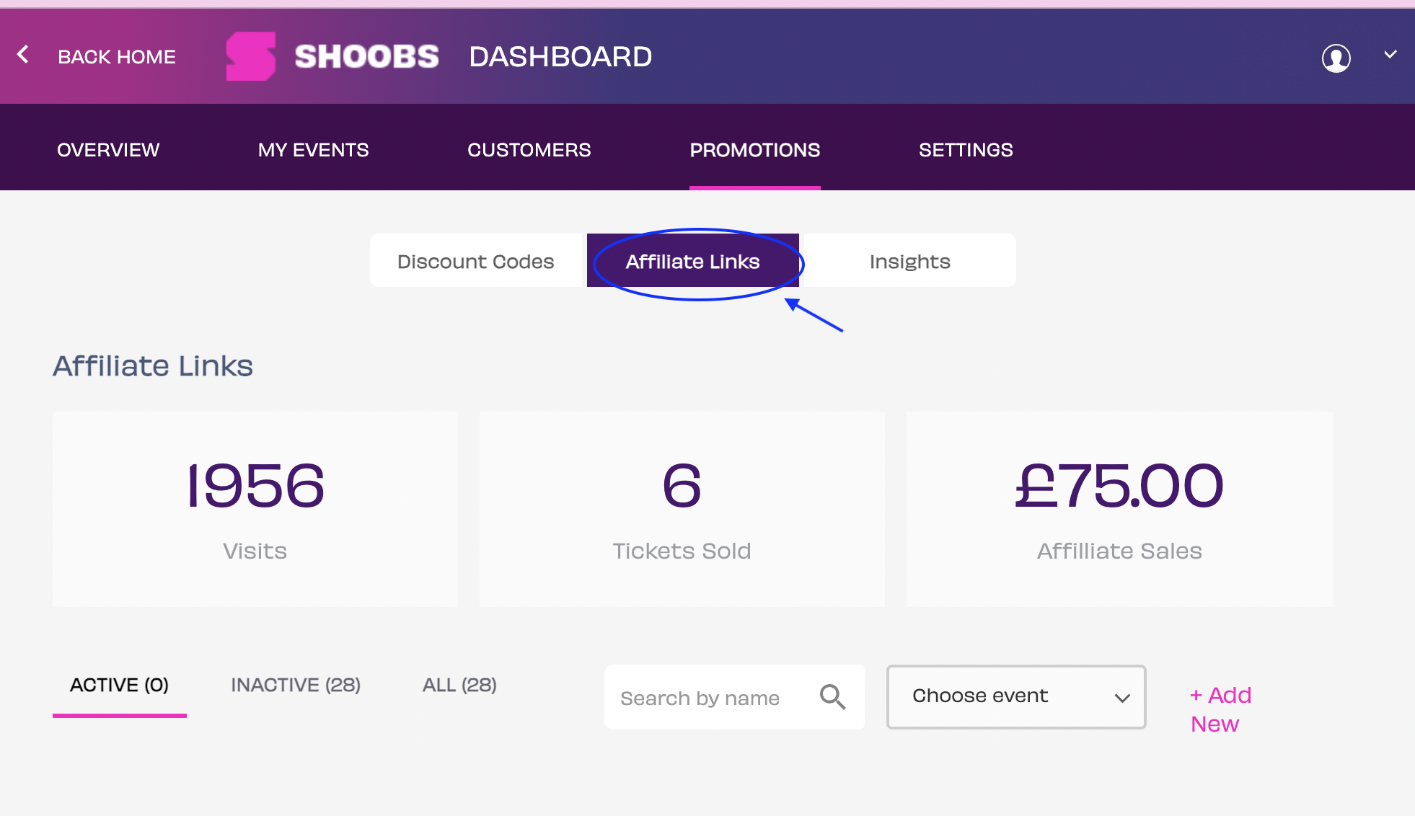
Task: Click the Shoobs pink logo icon
Action: (250, 56)
